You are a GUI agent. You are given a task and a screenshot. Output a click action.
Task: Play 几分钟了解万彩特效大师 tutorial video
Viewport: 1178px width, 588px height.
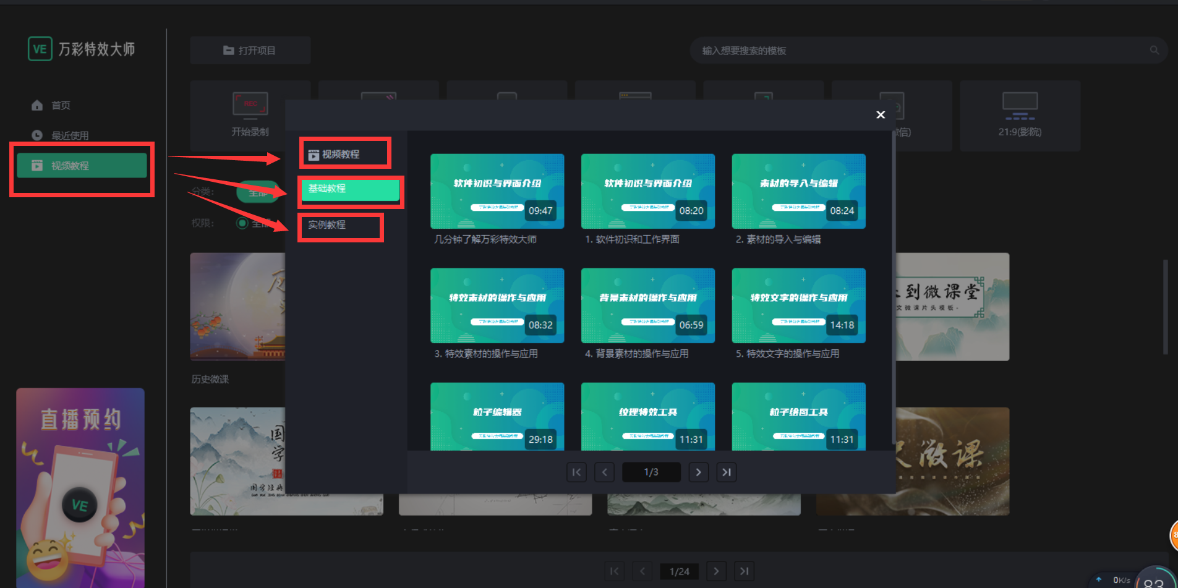click(497, 191)
